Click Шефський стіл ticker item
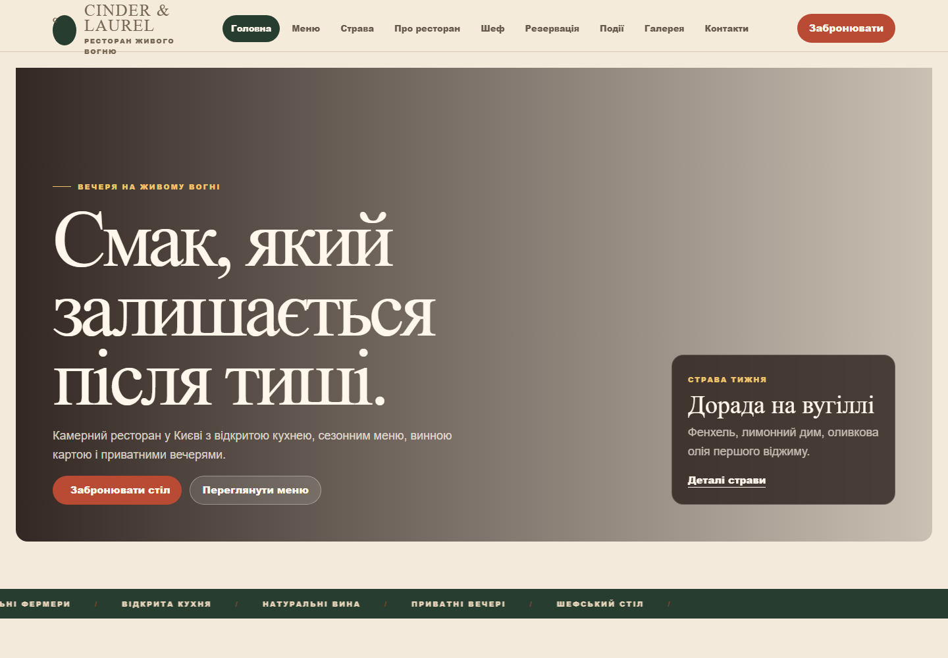This screenshot has height=658, width=948. pyautogui.click(x=600, y=604)
